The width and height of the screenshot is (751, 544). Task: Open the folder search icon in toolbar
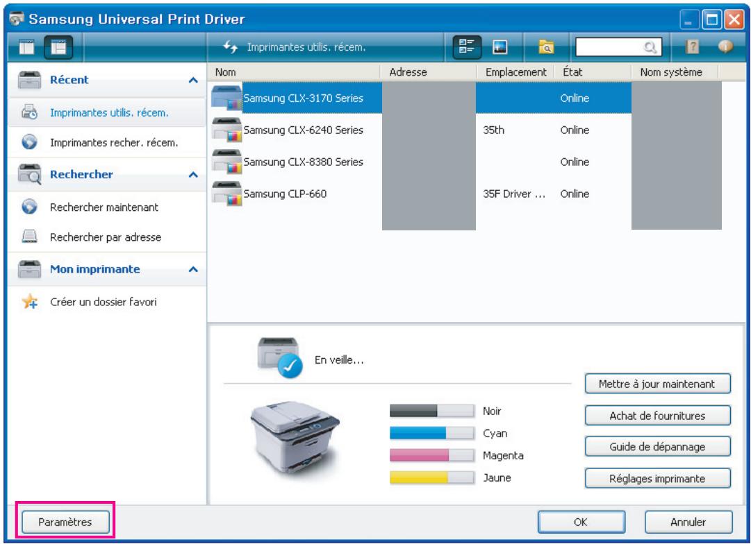(x=546, y=47)
